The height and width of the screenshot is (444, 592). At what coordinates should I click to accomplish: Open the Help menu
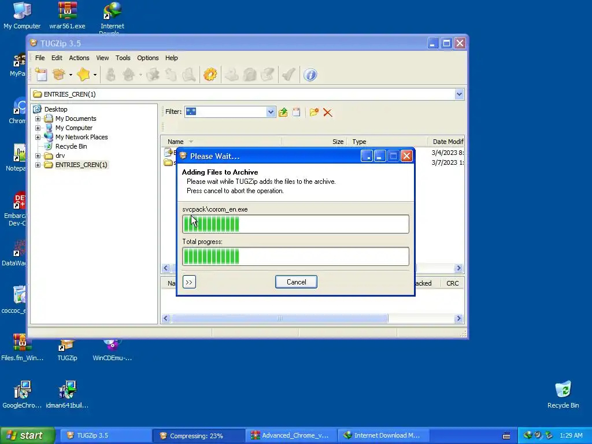tap(171, 58)
